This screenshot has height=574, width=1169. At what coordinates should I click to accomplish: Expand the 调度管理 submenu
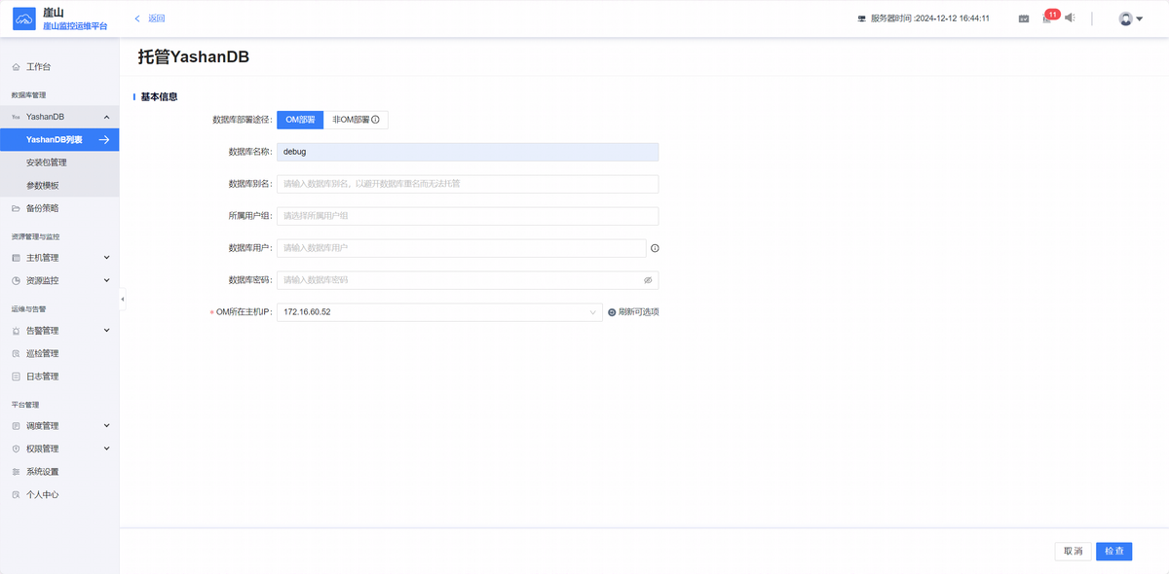pyautogui.click(x=106, y=426)
